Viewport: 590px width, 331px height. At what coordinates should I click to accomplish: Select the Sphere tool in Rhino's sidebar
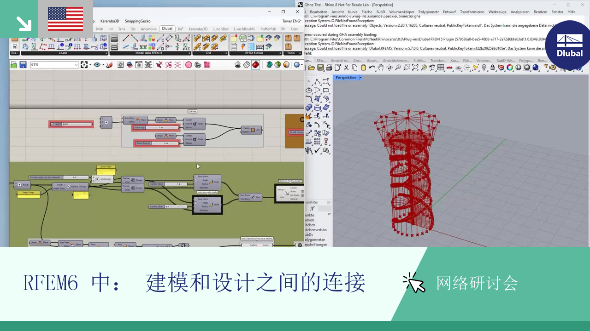pyautogui.click(x=308, y=107)
